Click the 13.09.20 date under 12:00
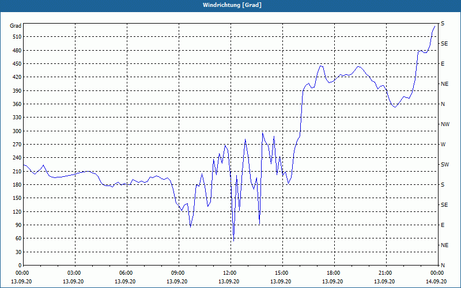Viewport: 461px width, 288px height. [229, 281]
